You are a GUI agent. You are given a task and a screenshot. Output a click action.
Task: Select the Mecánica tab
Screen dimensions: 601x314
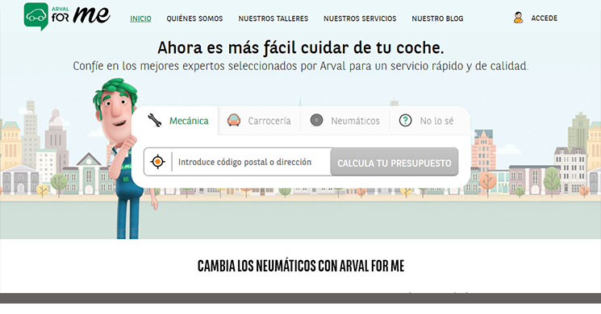pos(177,121)
